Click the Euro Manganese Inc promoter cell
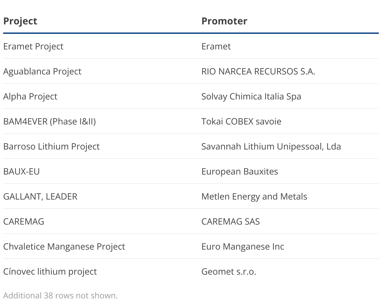 pos(243,246)
